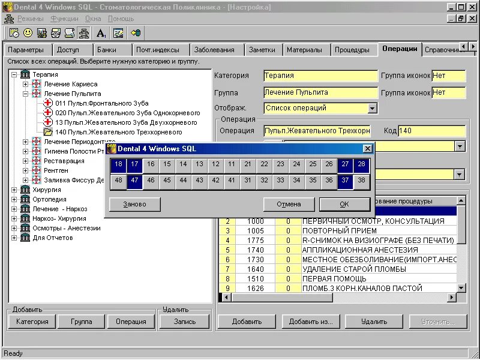
Task: Expand the Хирургия category node
Action: click(x=14, y=190)
